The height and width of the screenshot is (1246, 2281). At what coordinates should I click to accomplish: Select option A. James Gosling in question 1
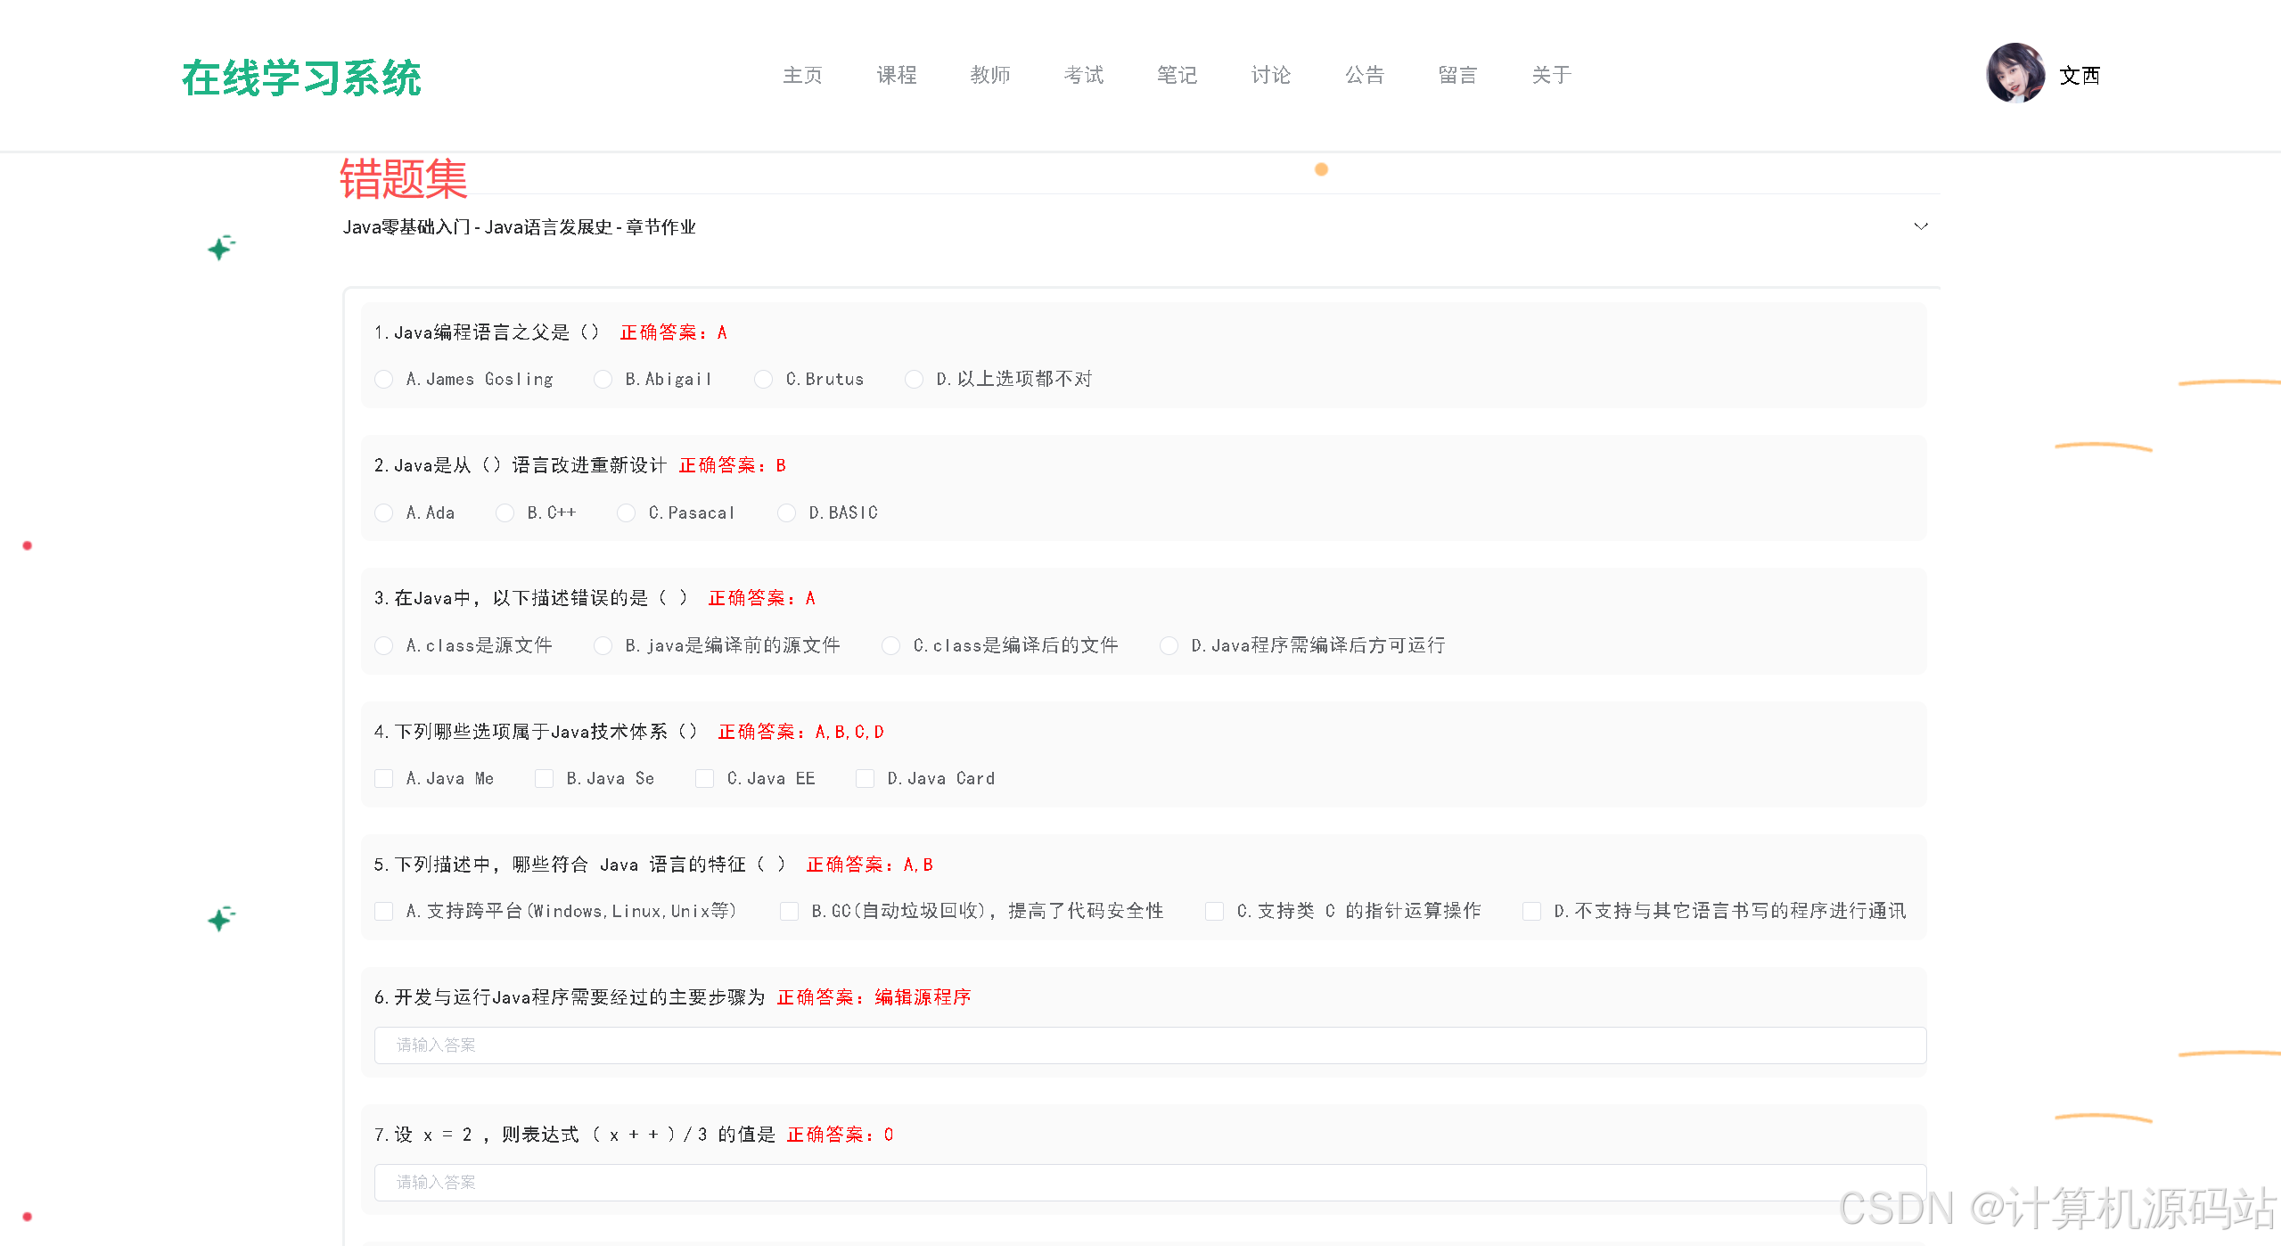tap(384, 379)
